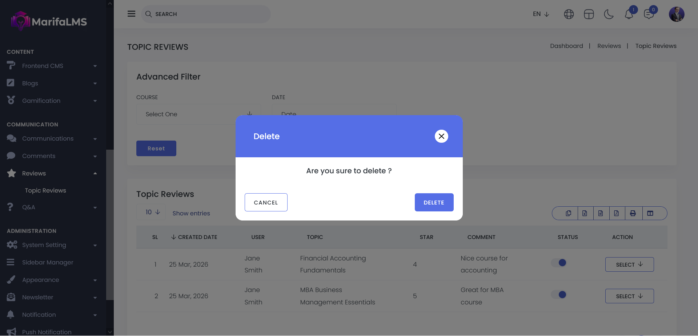Toggle sidebar with the hamburger menu
Image resolution: width=698 pixels, height=336 pixels.
tap(131, 14)
